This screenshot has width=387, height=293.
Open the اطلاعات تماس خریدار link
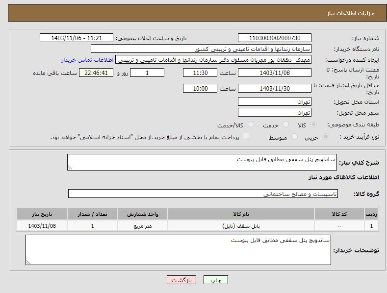[x=87, y=60]
